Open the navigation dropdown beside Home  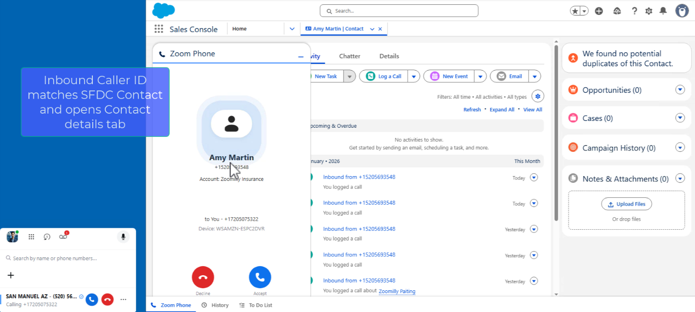(292, 29)
